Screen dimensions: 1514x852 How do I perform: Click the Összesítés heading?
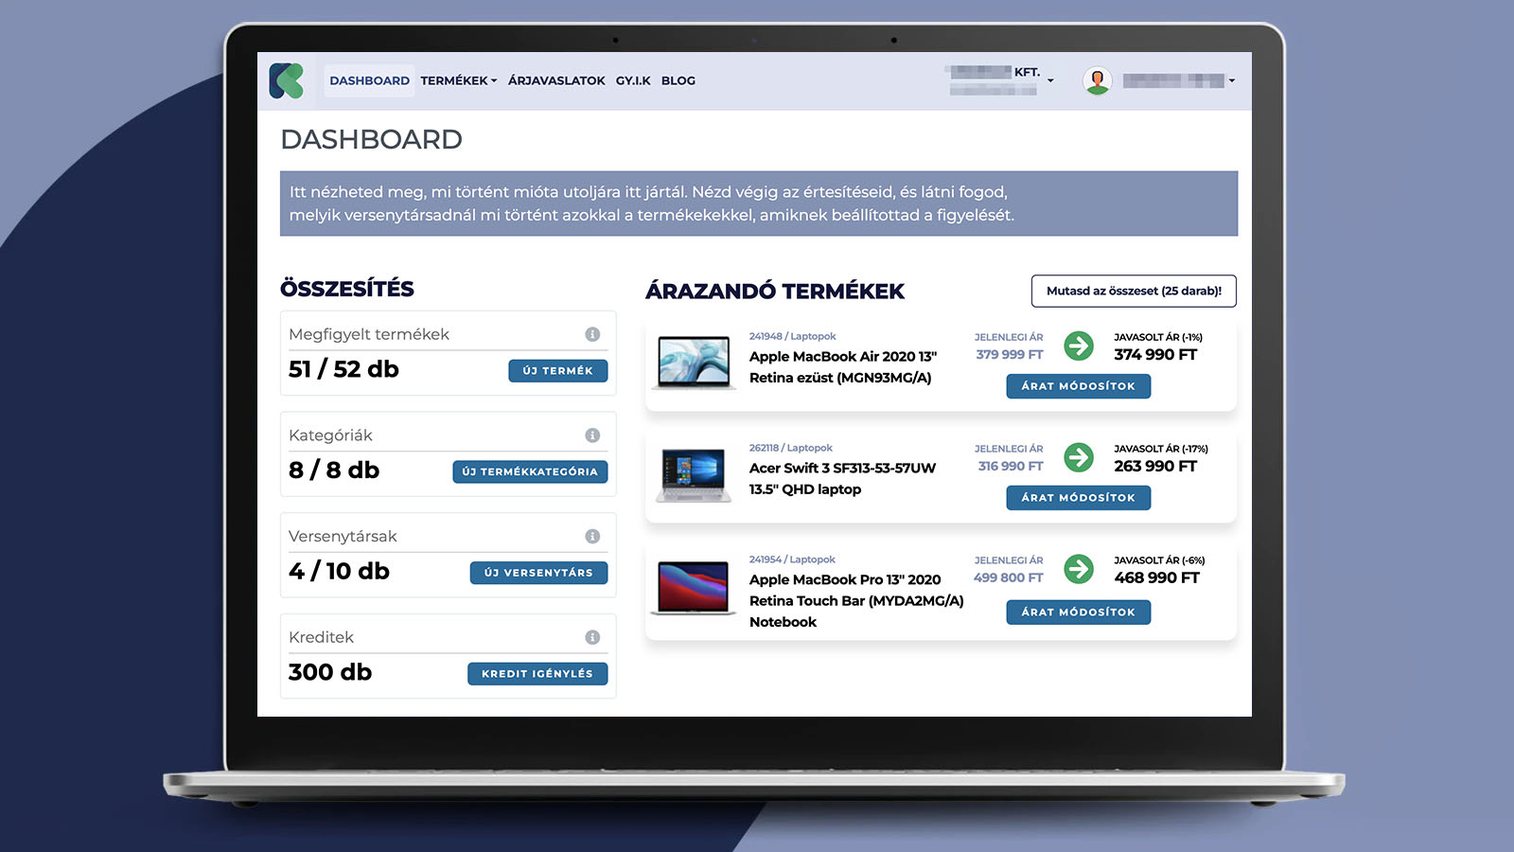[x=347, y=289]
